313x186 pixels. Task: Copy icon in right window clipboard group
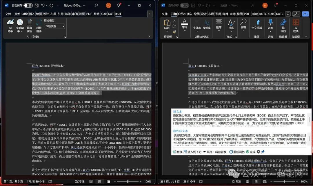pos(174,26)
